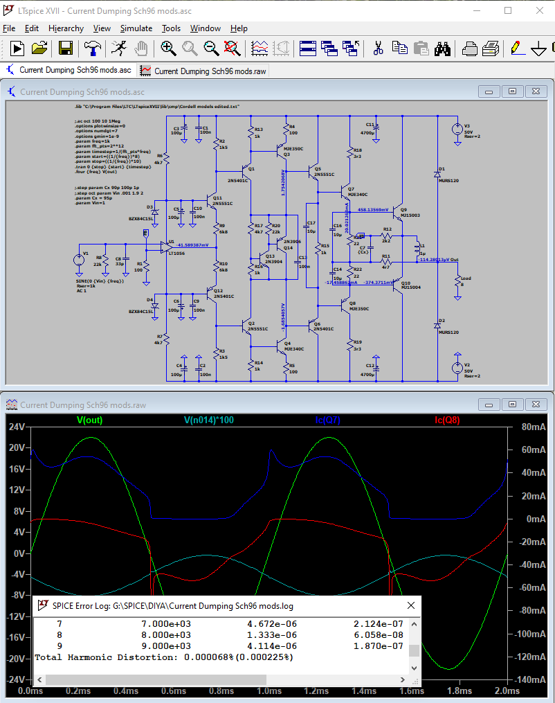555x703 pixels.
Task: Select the Draw Wire pencil tool
Action: [x=518, y=48]
